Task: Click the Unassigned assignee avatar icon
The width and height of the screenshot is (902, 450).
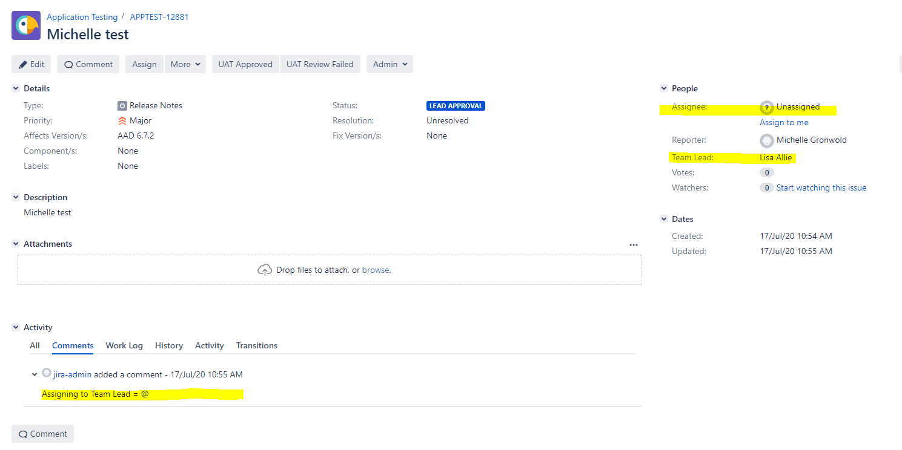Action: pos(767,108)
